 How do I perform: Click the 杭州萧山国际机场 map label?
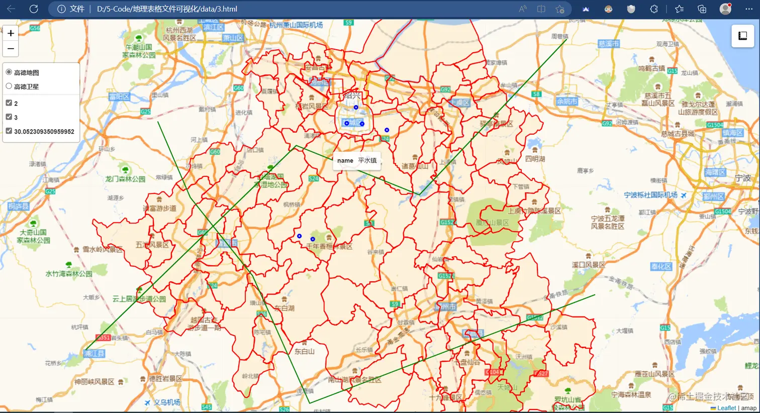click(x=296, y=25)
